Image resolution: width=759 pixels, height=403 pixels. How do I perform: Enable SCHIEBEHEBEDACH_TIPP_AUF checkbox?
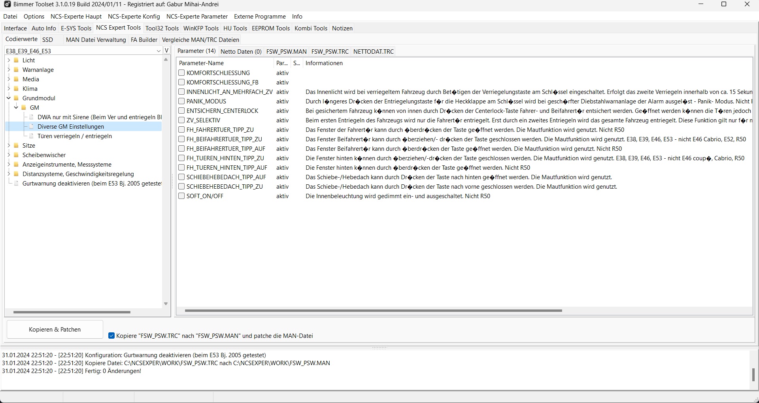181,177
